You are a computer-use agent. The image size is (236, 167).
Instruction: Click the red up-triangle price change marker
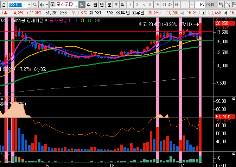6,13
